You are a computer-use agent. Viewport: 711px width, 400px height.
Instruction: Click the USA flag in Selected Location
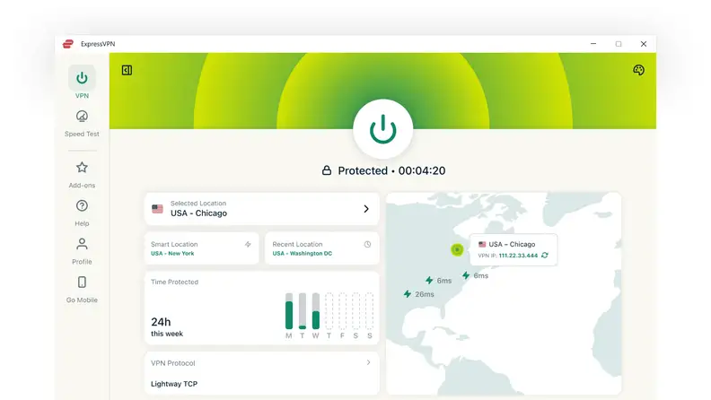pos(157,209)
